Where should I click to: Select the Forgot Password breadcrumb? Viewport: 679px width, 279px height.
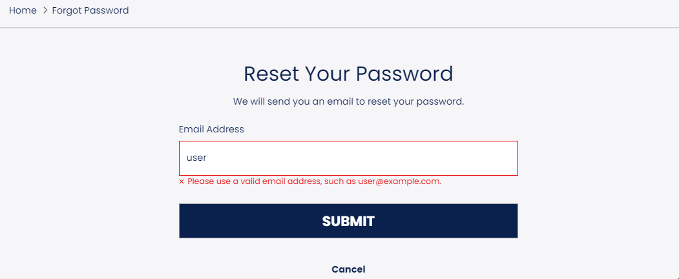click(x=90, y=10)
